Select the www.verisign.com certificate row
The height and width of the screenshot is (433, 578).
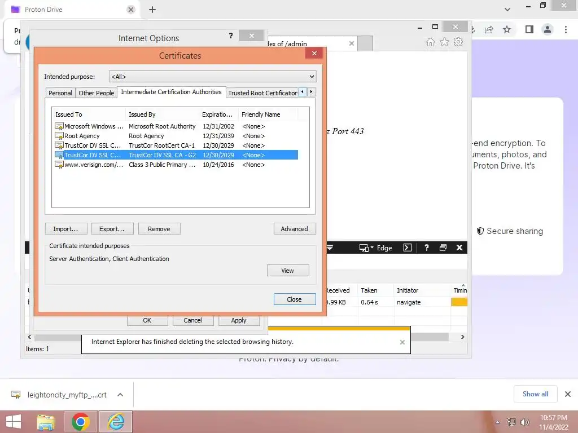coord(176,165)
